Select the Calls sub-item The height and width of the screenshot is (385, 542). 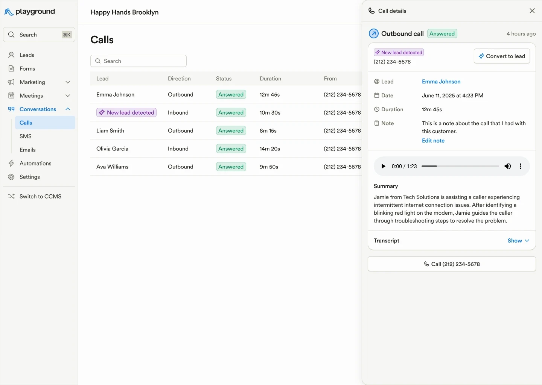(45, 123)
